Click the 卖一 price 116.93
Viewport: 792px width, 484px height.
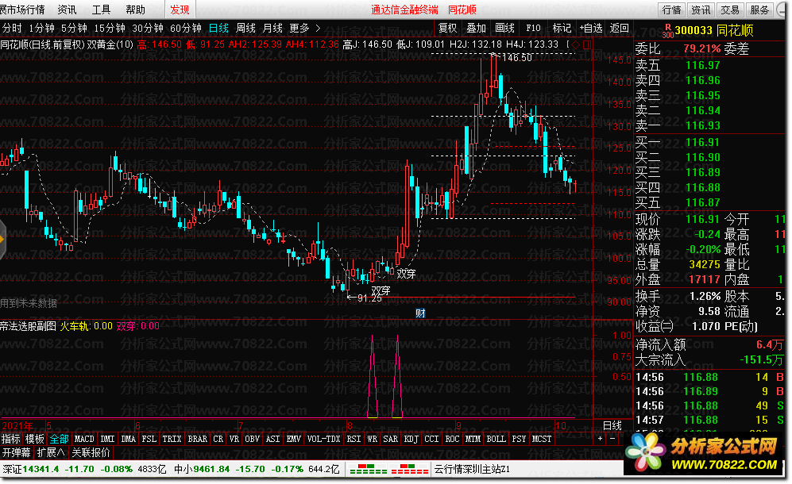pos(702,125)
